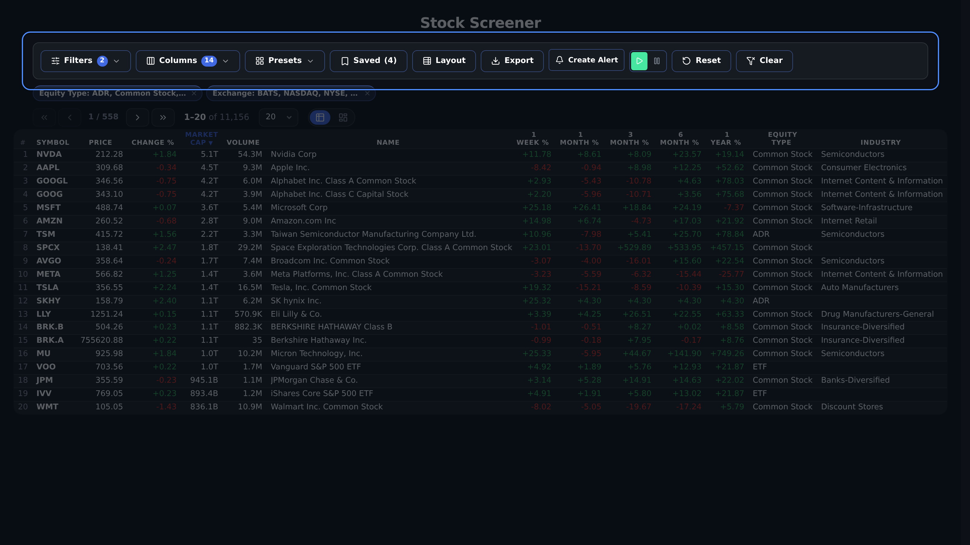This screenshot has height=545, width=970.
Task: Open the Filters dropdown
Action: click(85, 61)
